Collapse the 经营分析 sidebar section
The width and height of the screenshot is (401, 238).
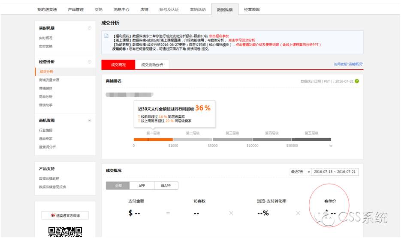pos(90,62)
